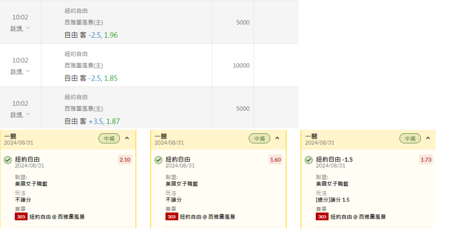
Task: Click 中獎 badge on the 1.73 odds ticket
Action: point(410,138)
